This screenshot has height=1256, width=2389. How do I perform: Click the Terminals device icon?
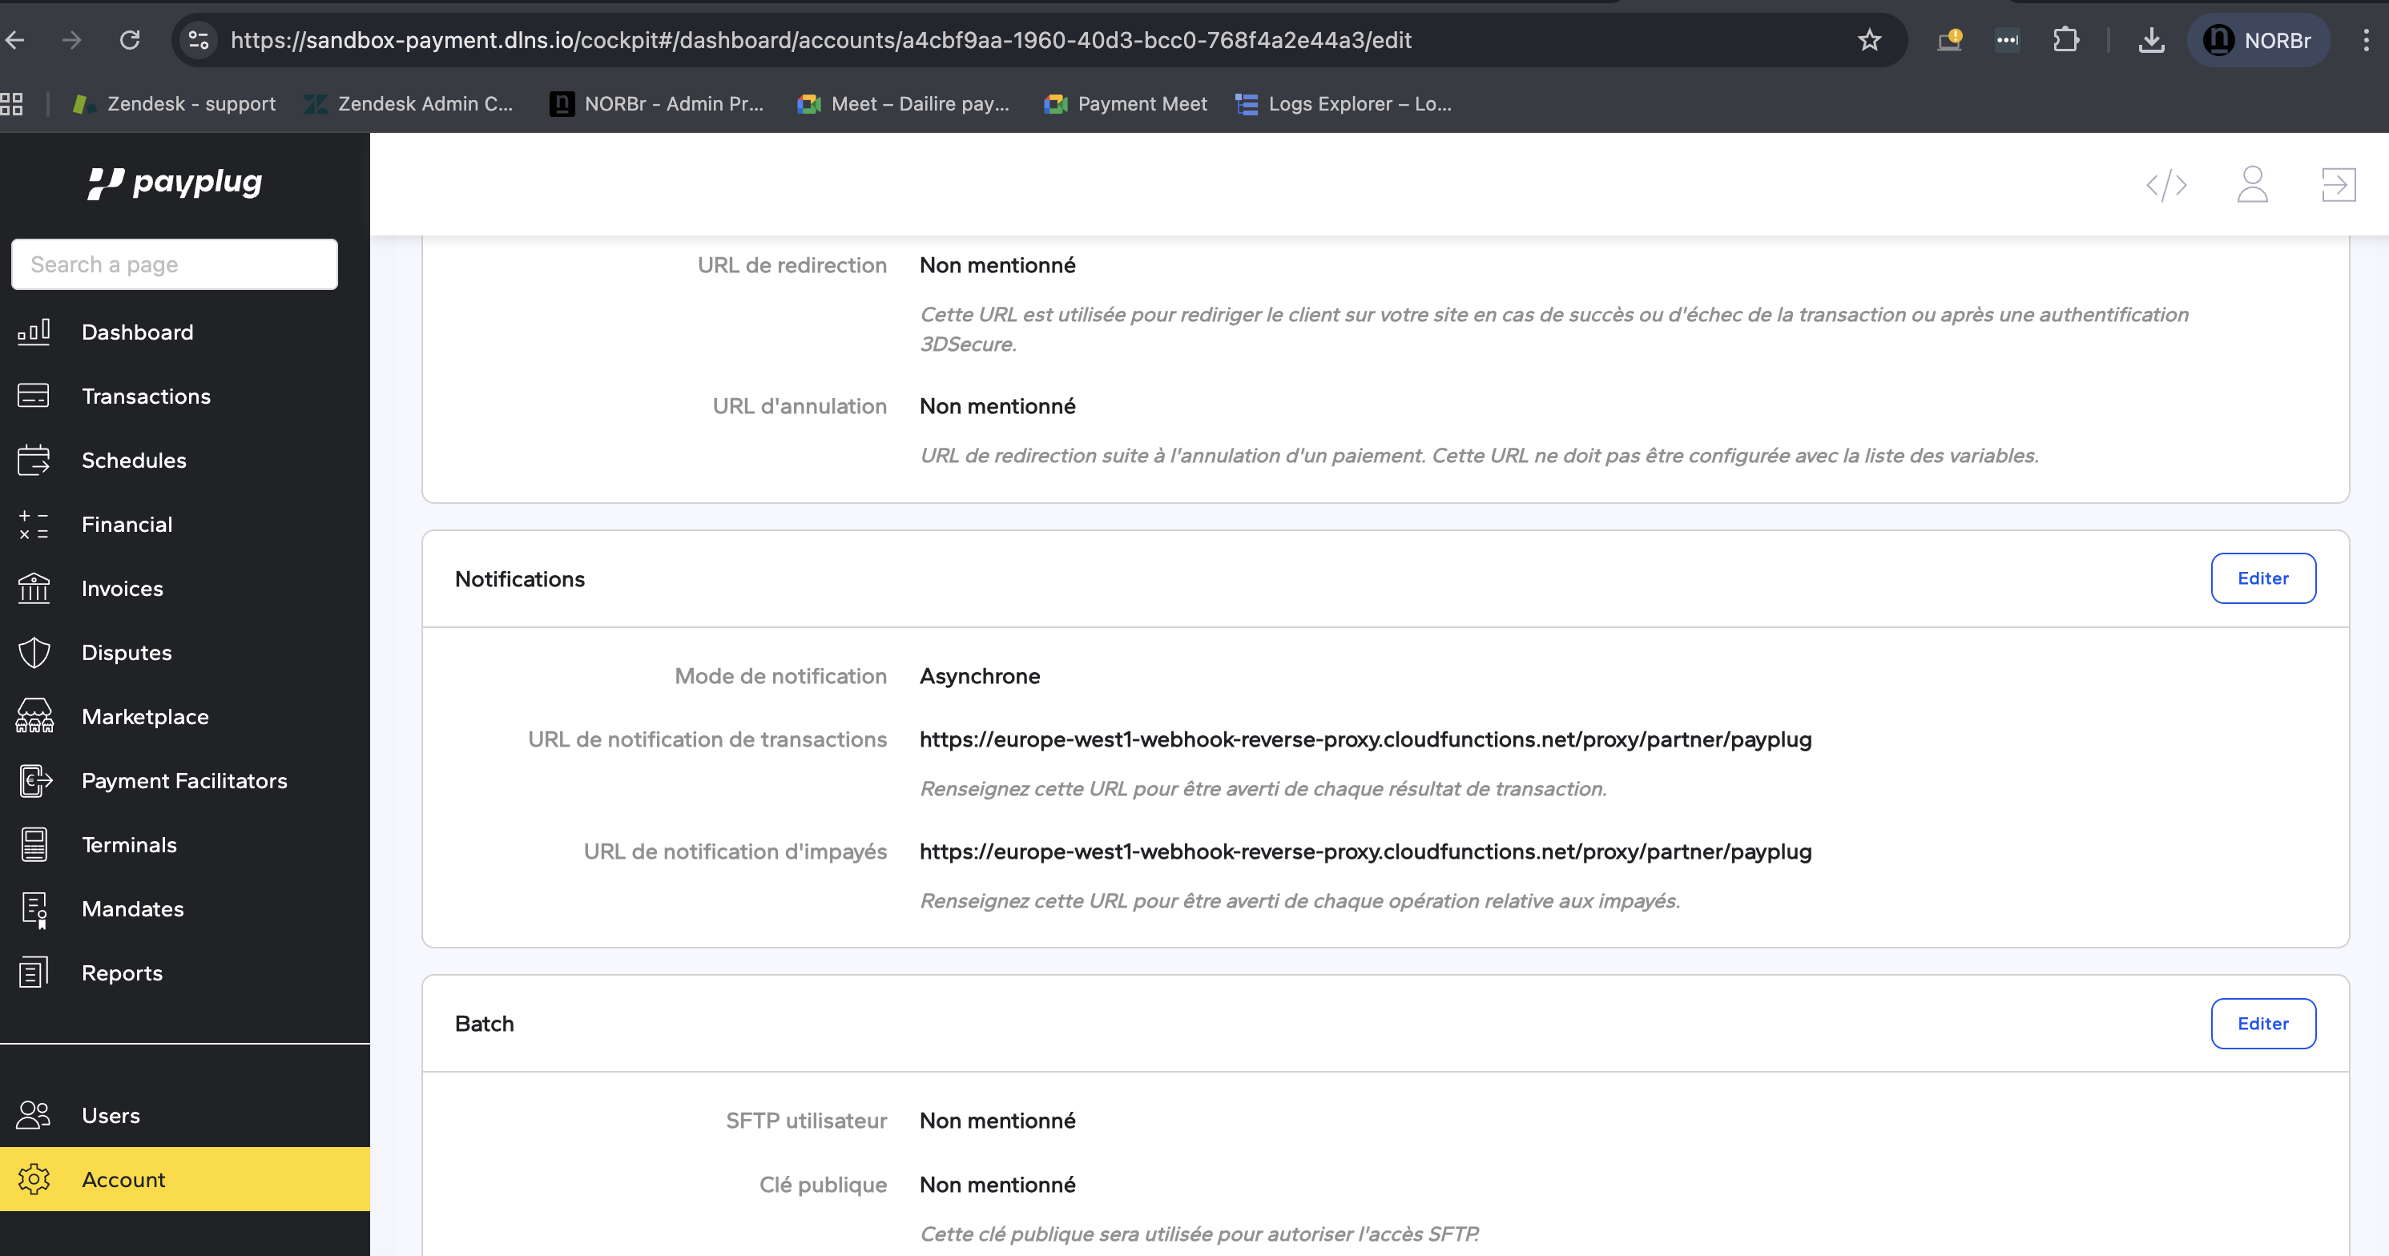pos(34,844)
